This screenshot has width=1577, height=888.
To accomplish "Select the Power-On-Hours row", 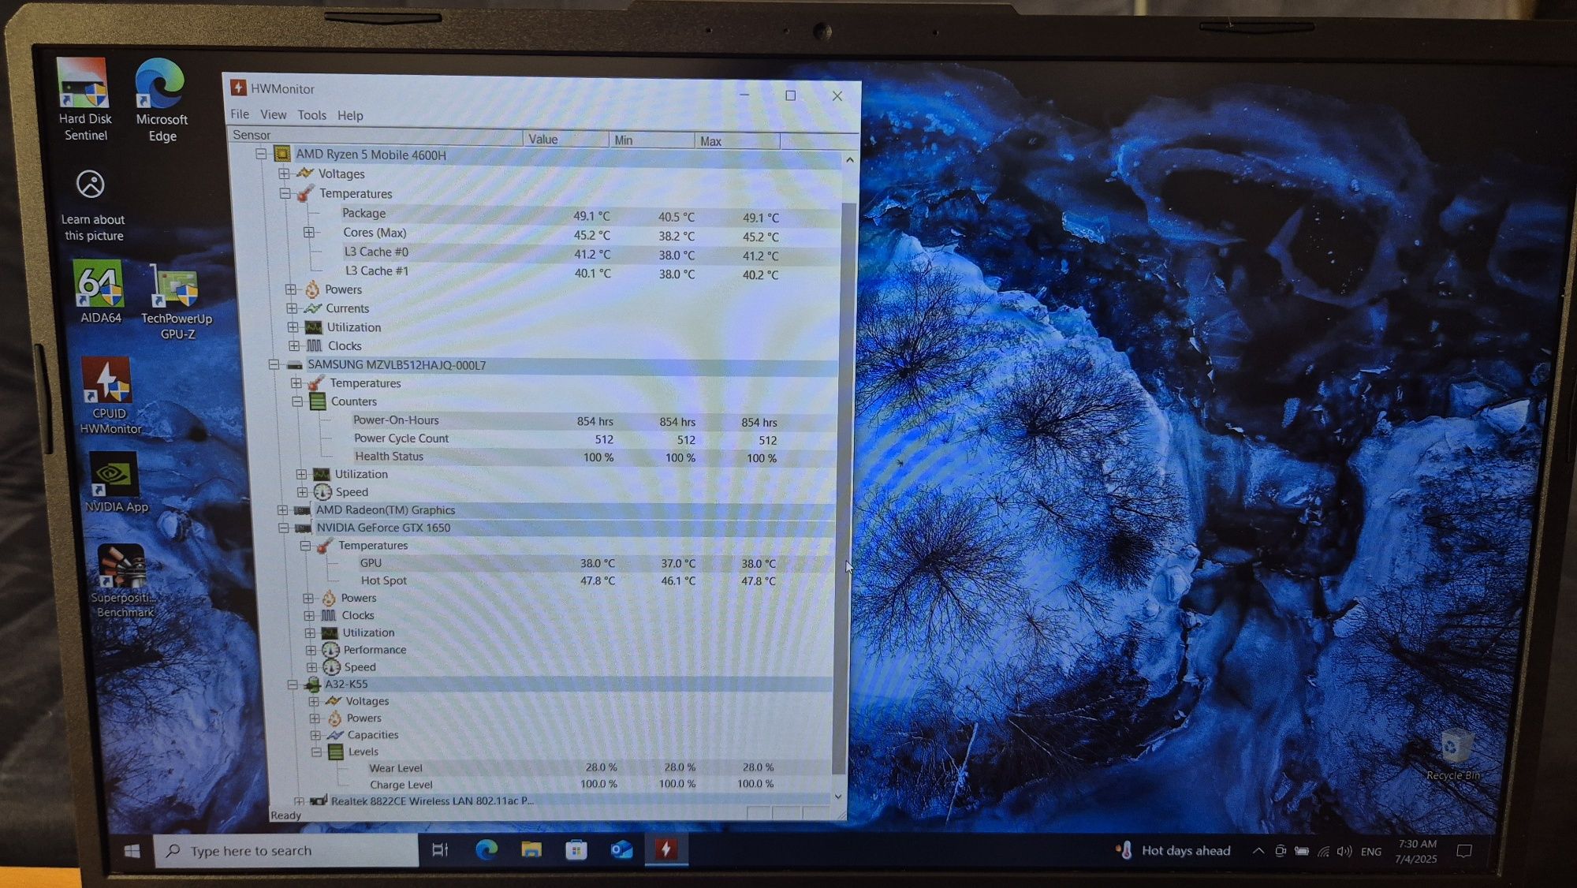I will (591, 421).
